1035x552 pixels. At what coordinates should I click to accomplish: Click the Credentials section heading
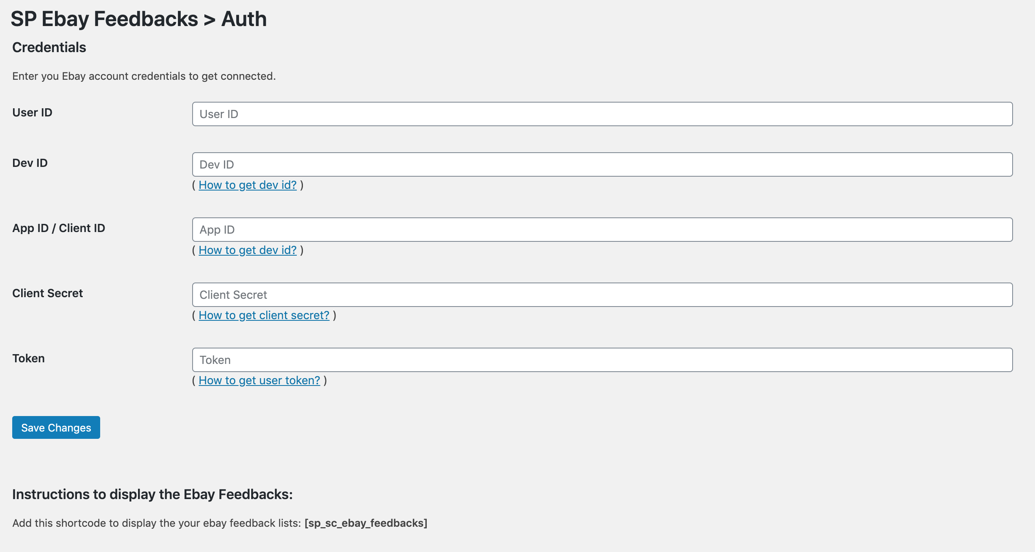click(x=49, y=48)
